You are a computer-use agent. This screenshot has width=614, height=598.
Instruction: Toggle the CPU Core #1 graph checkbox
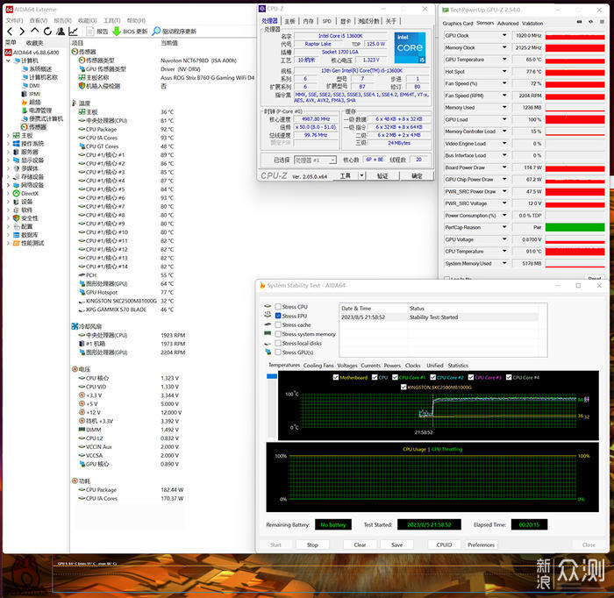coord(395,377)
